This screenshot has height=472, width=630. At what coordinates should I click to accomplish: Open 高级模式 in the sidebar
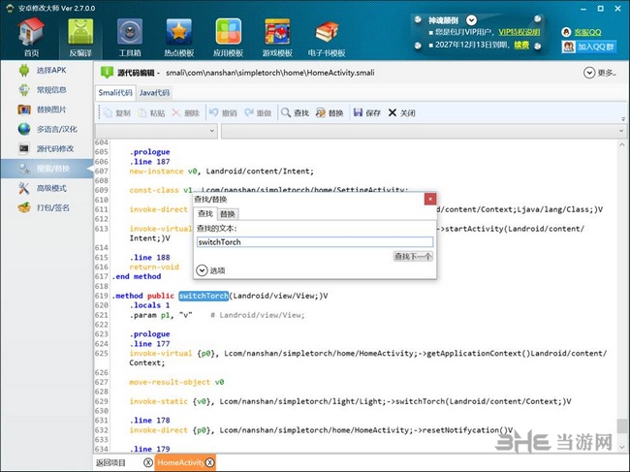tap(47, 188)
